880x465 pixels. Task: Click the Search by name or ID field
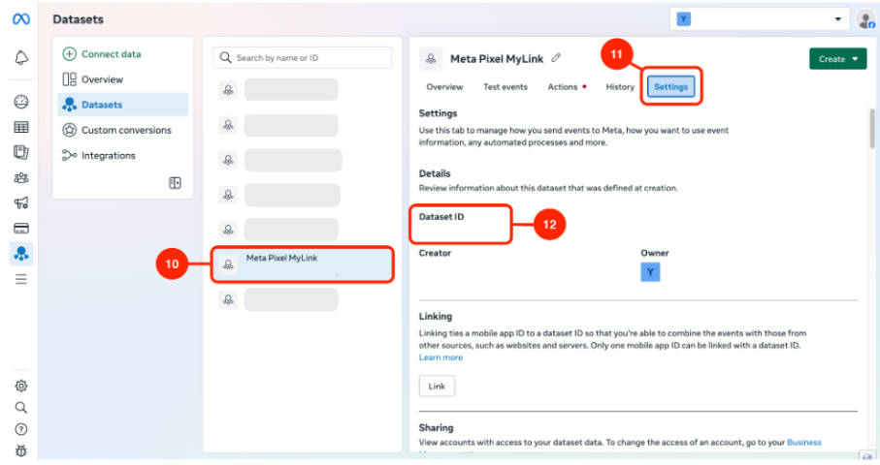(302, 58)
